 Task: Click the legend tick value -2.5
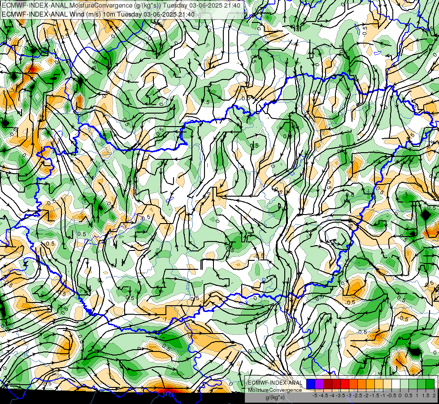pos(357,395)
